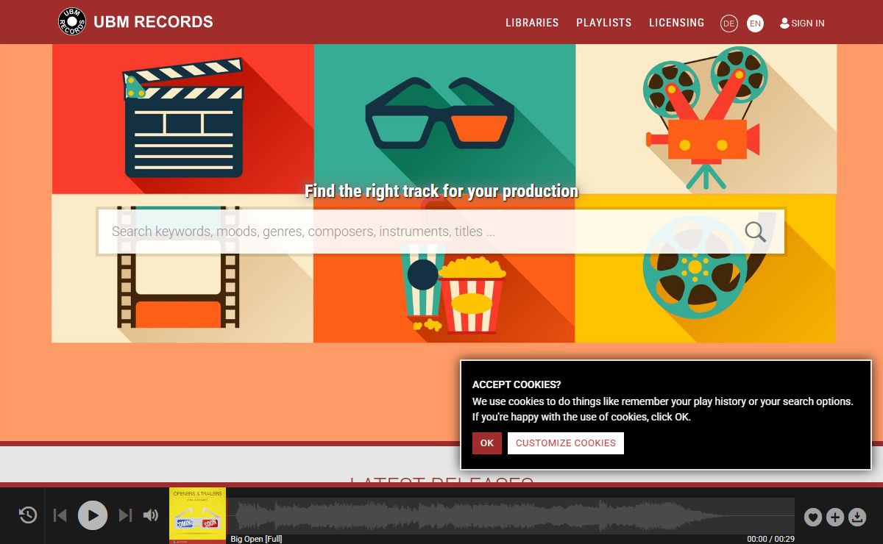Play the Big Open track
Screen dimensions: 883x544
point(93,515)
